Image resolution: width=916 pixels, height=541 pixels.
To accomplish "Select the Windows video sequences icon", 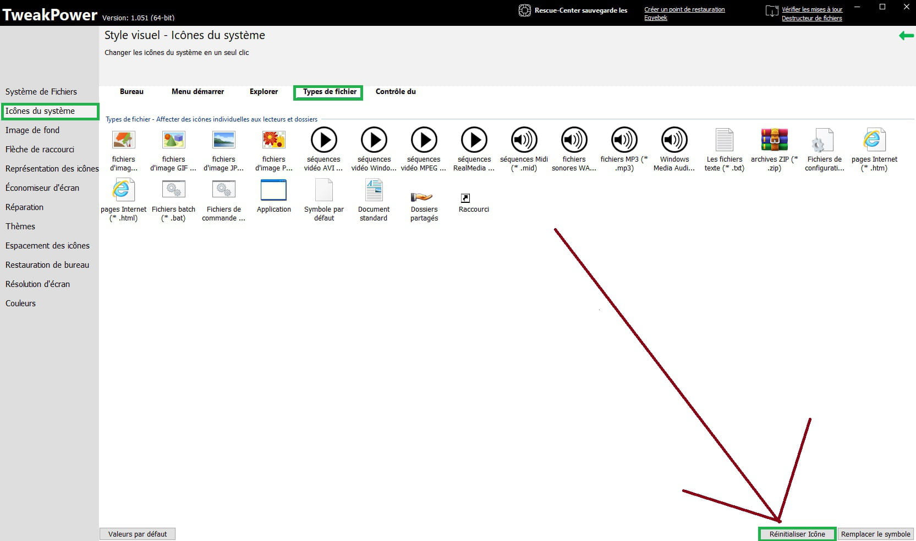I will (374, 140).
